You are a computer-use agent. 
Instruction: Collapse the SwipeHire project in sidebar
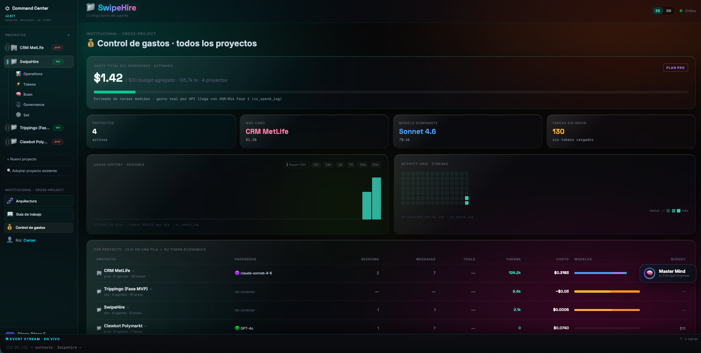7,61
